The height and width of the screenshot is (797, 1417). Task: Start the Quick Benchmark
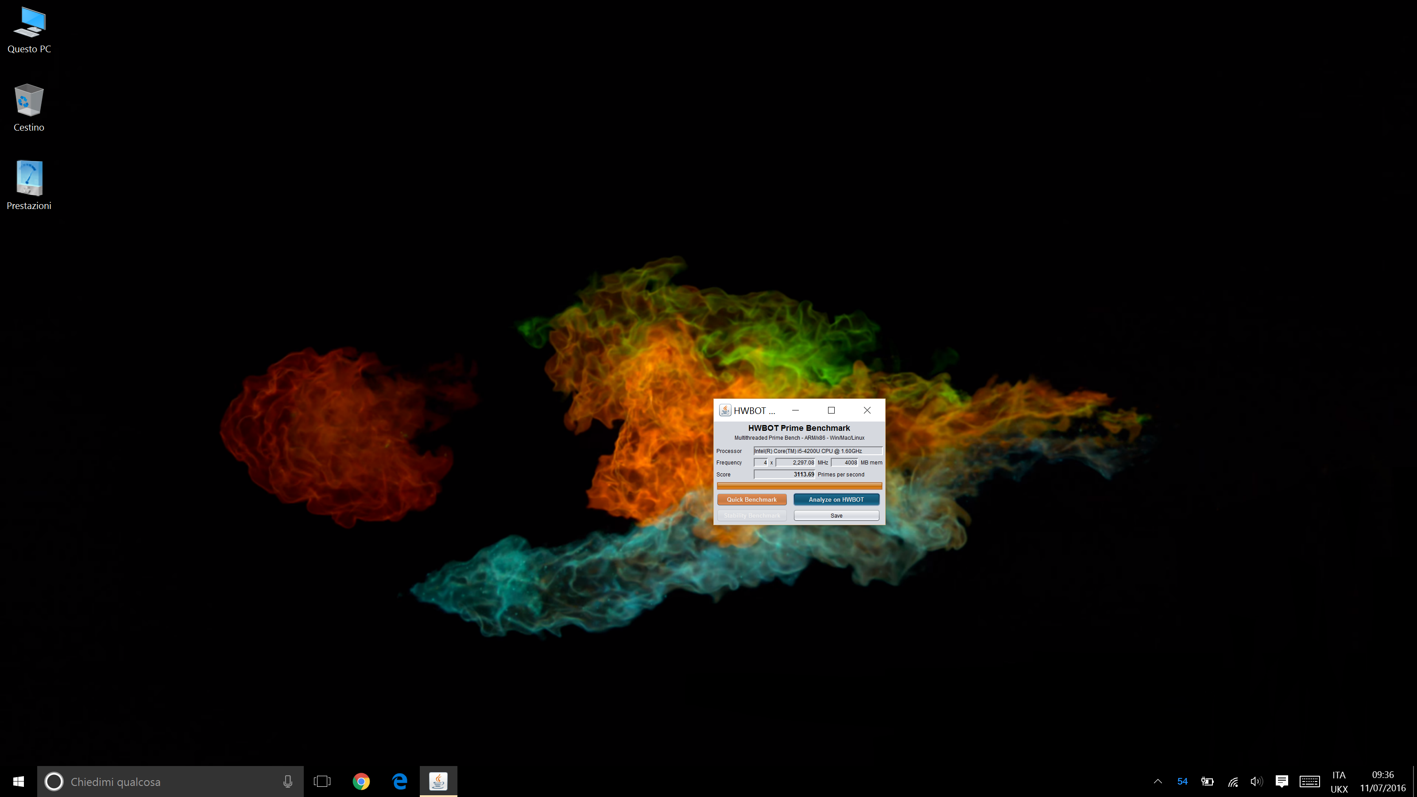[751, 499]
